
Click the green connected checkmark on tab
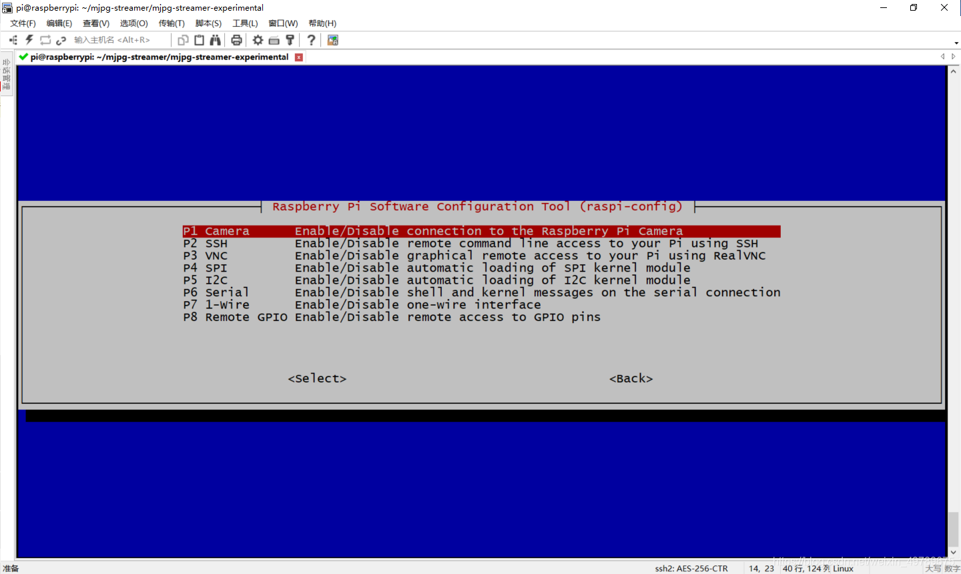pos(23,57)
